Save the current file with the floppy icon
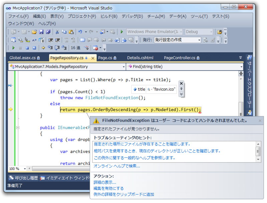The width and height of the screenshot is (267, 203). 41,32
